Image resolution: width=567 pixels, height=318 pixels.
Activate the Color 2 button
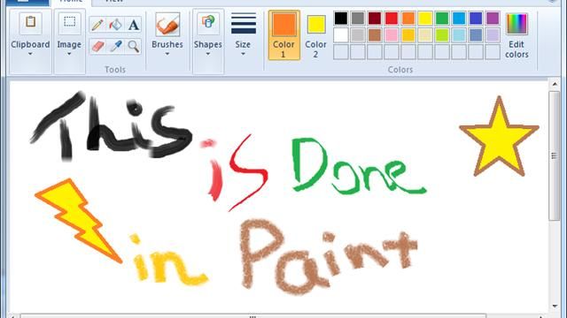(x=316, y=35)
